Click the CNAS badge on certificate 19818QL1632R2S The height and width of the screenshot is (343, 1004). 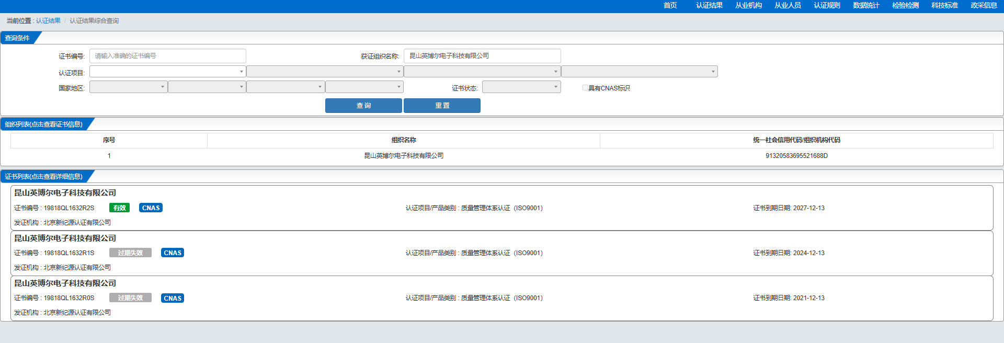coord(151,208)
